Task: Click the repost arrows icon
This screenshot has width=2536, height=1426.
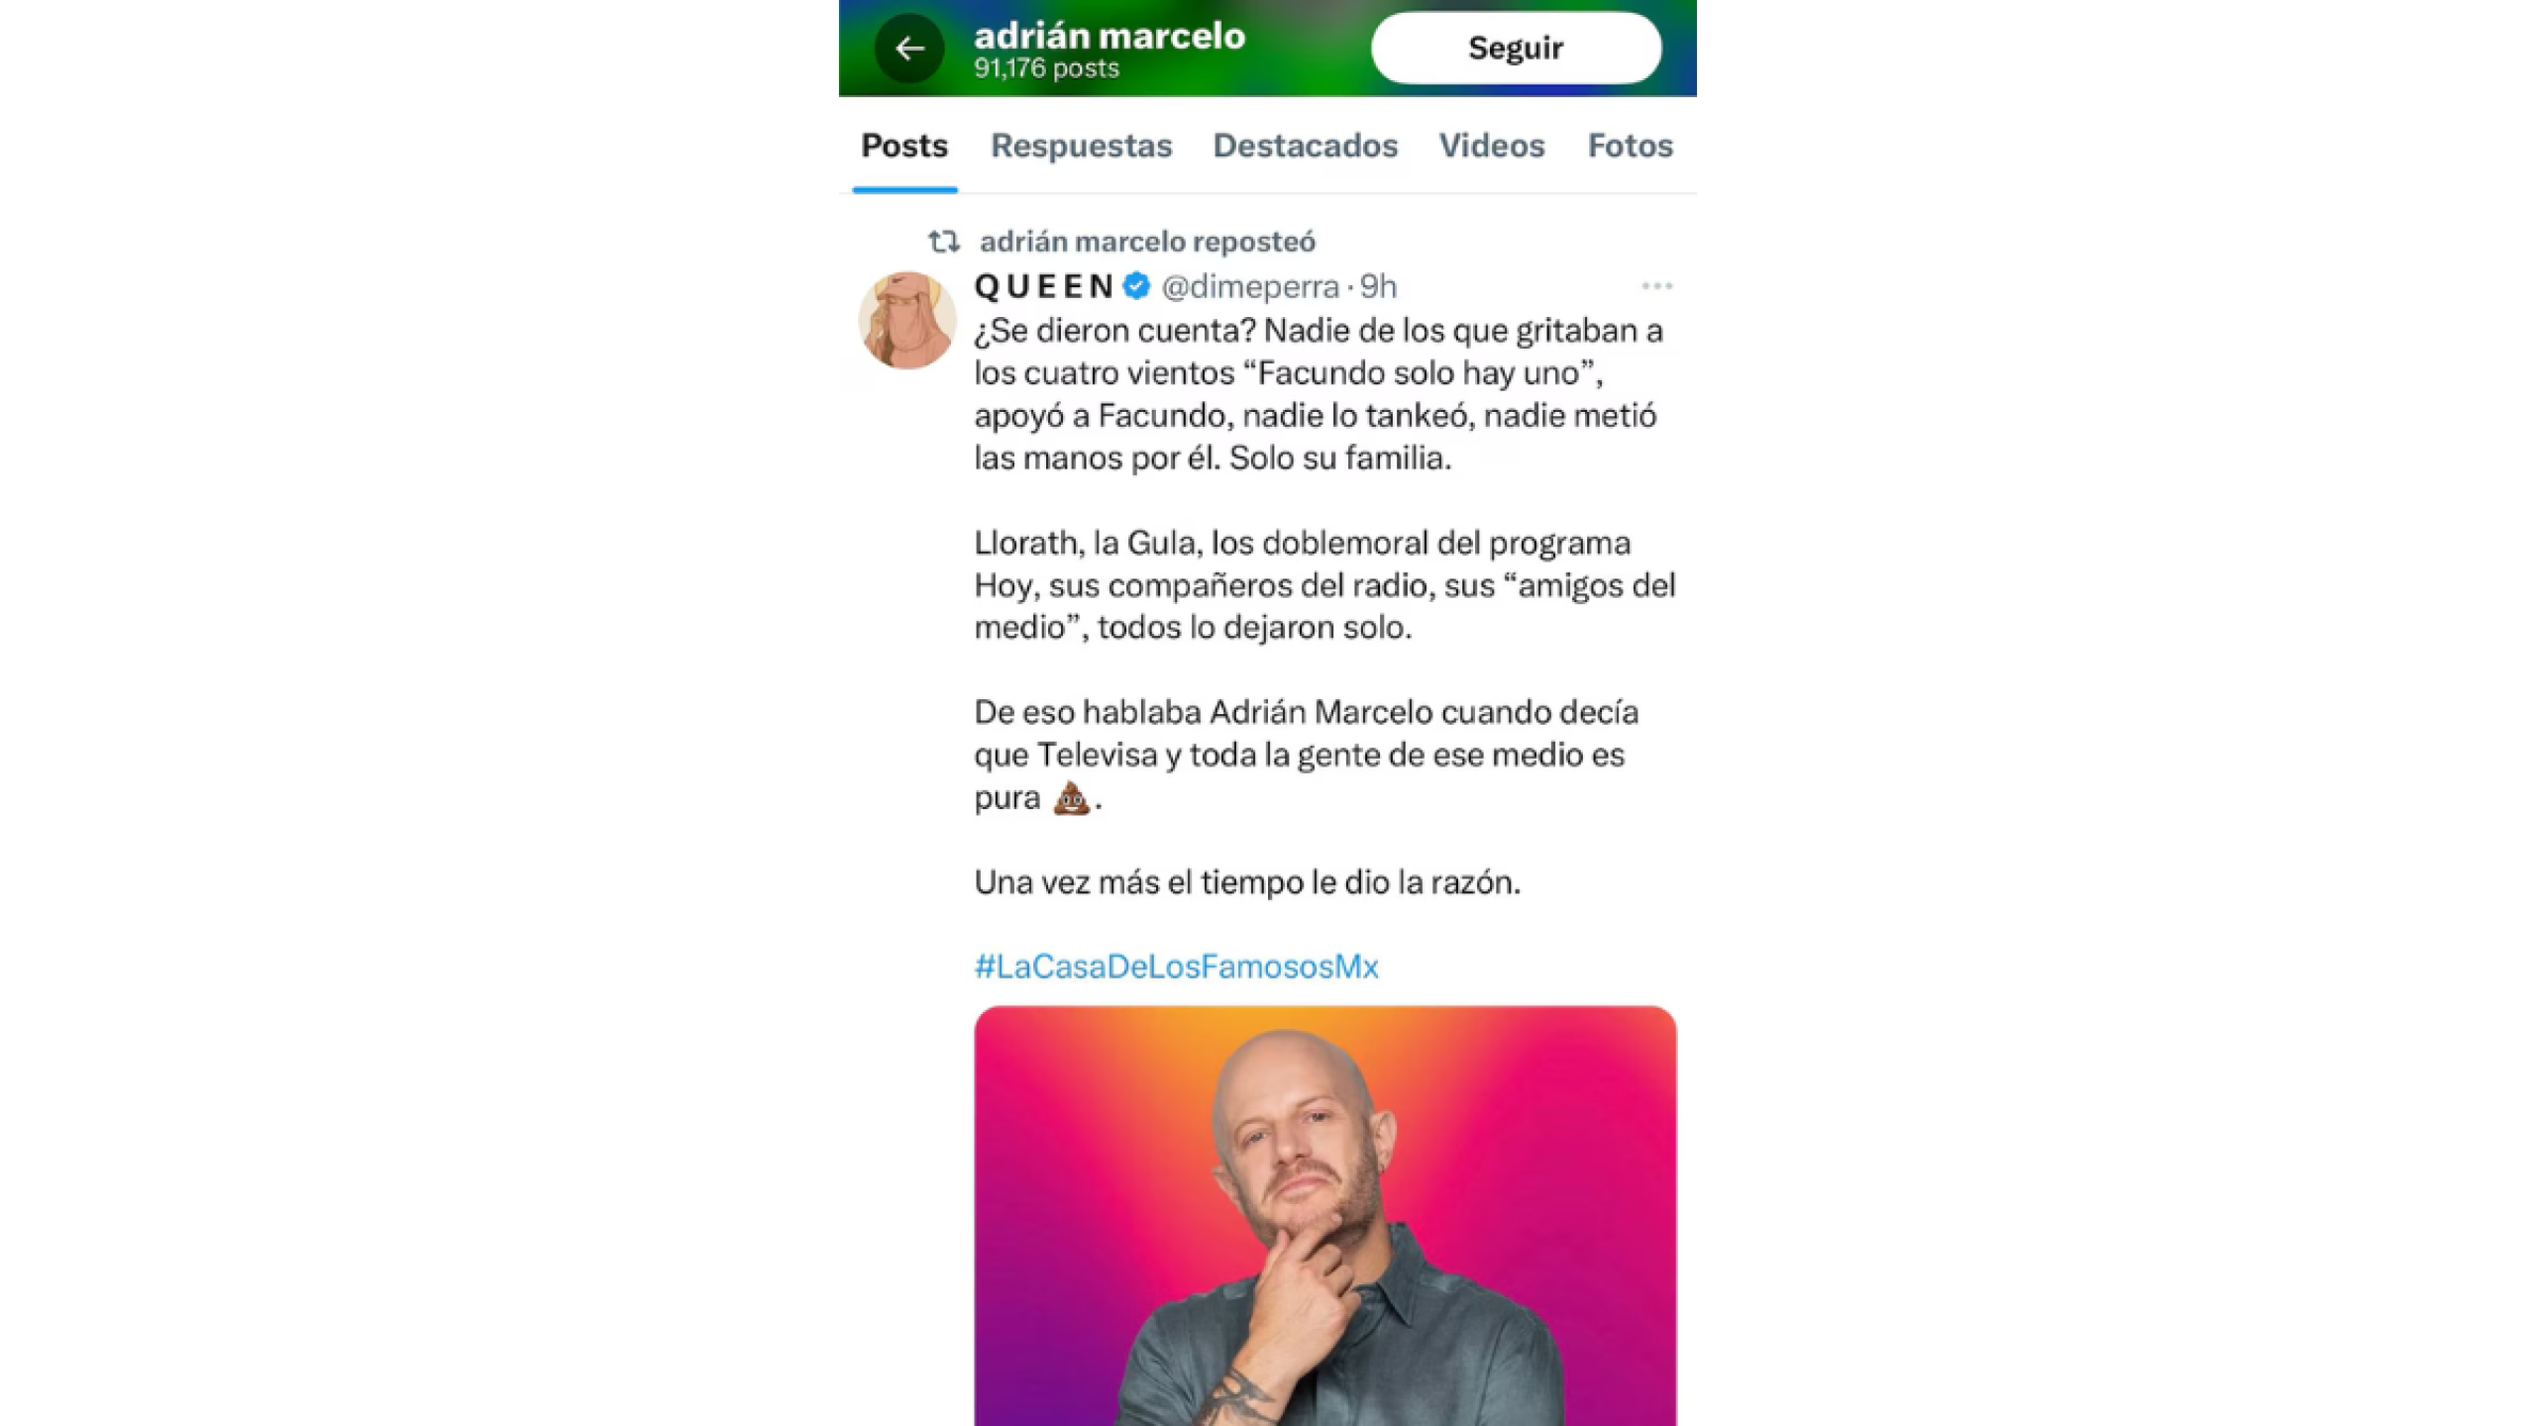Action: [x=944, y=242]
